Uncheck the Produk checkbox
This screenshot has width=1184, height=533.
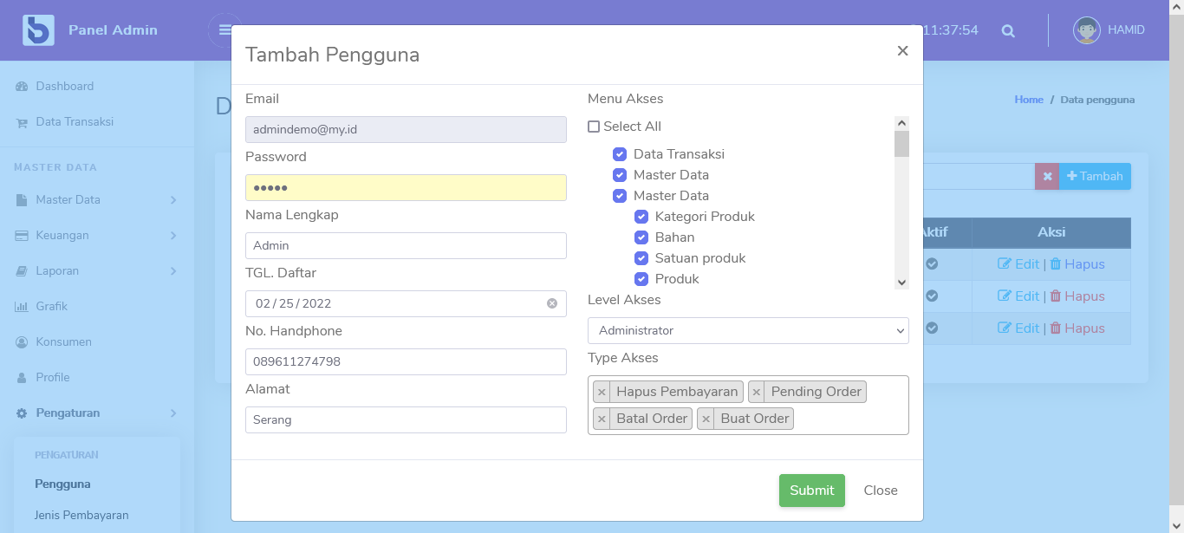(x=641, y=279)
